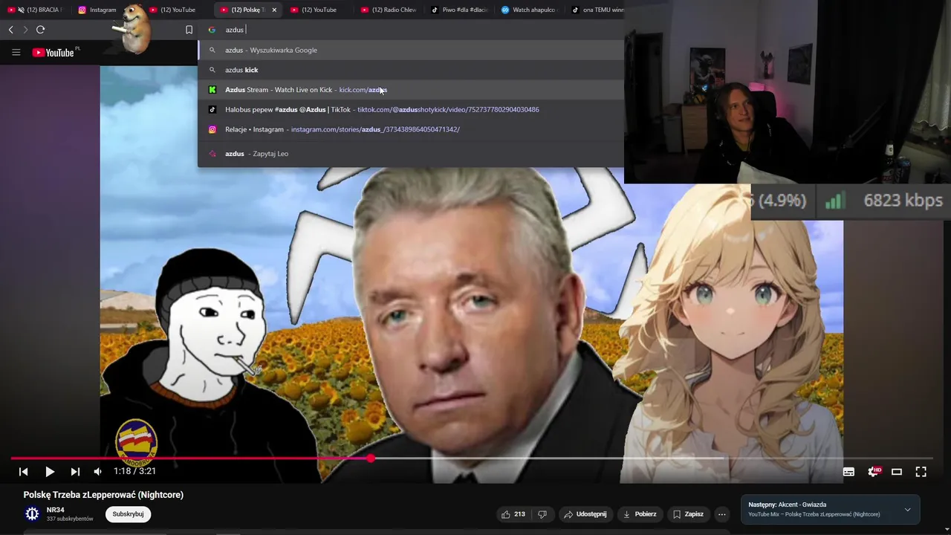Go back in browser history
Viewport: 951px width, 535px height.
coord(10,30)
